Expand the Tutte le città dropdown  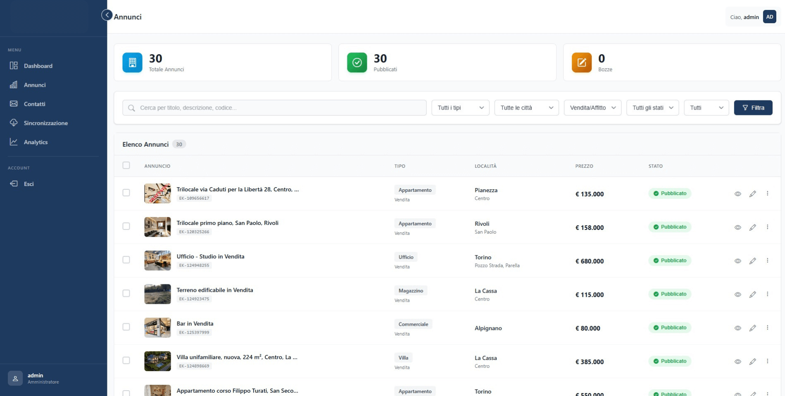tap(526, 107)
